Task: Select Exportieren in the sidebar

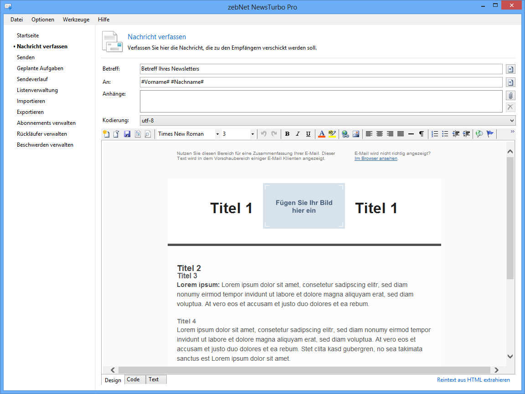Action: point(30,112)
